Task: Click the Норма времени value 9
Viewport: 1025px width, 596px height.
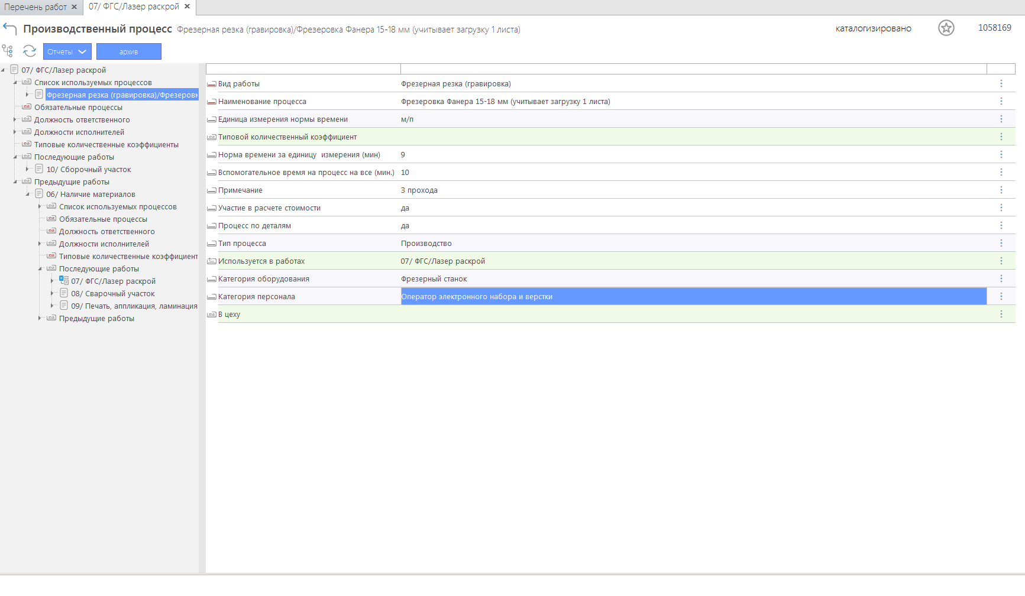Action: pyautogui.click(x=403, y=155)
